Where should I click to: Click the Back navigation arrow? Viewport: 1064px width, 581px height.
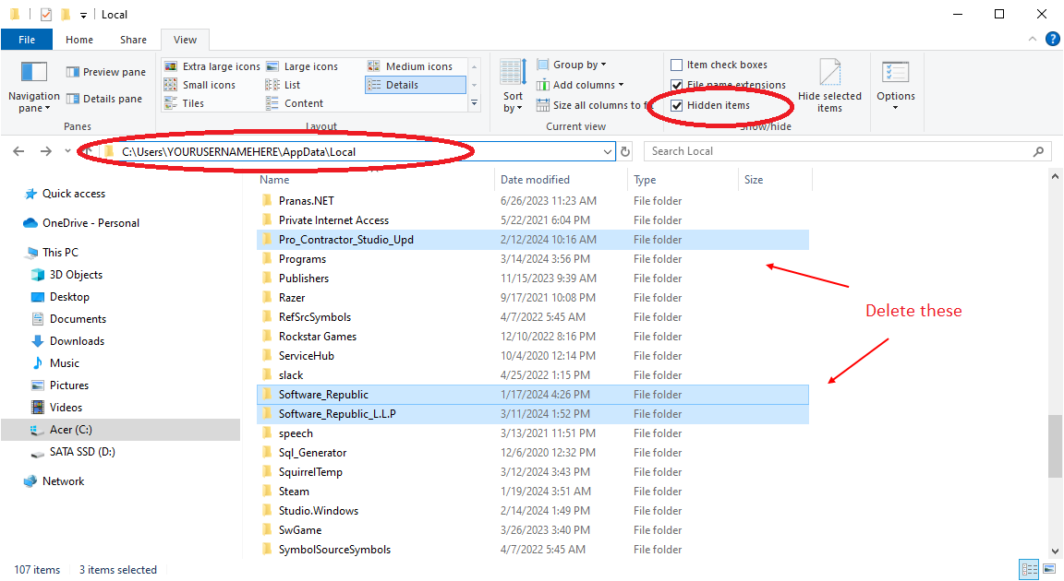click(x=19, y=151)
